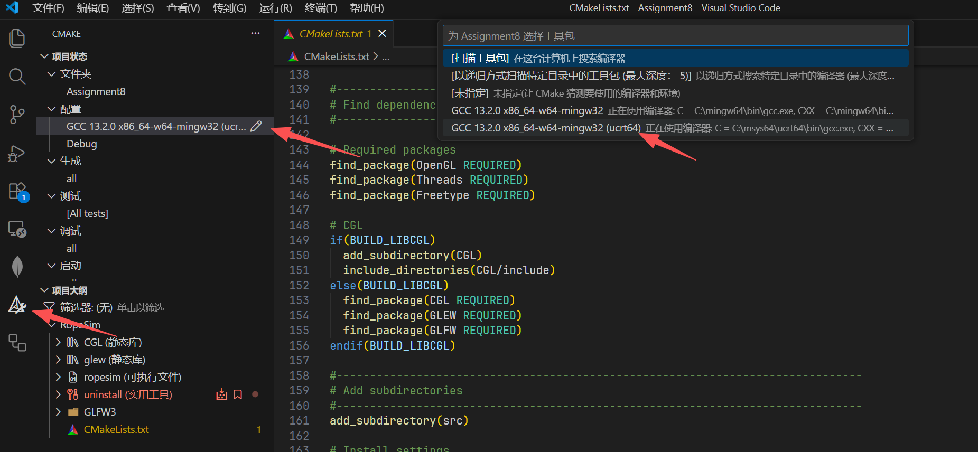Open the 终端(T) menu
This screenshot has height=452, width=978.
pyautogui.click(x=321, y=8)
